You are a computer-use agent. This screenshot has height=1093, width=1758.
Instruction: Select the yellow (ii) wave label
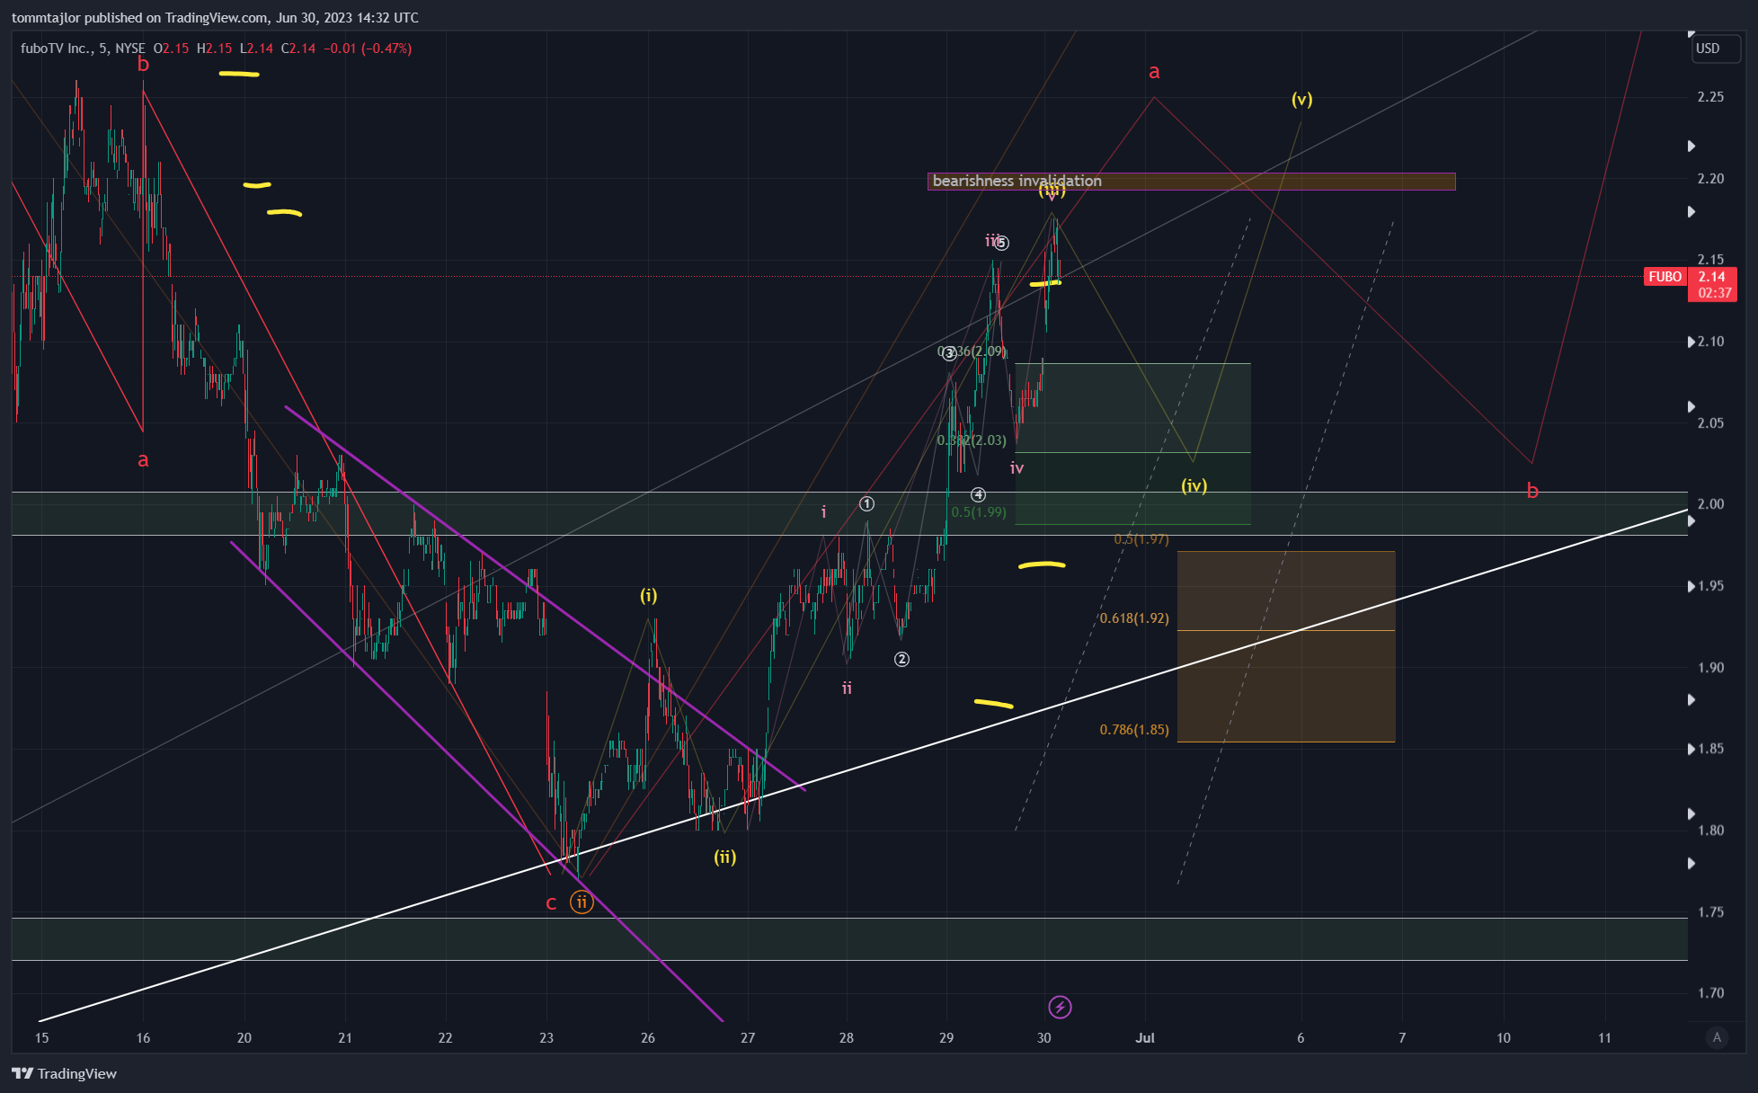[725, 857]
